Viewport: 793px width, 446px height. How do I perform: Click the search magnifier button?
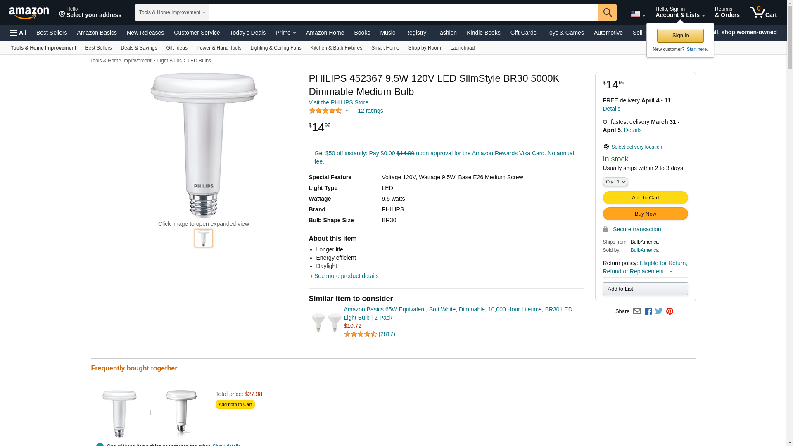607,12
